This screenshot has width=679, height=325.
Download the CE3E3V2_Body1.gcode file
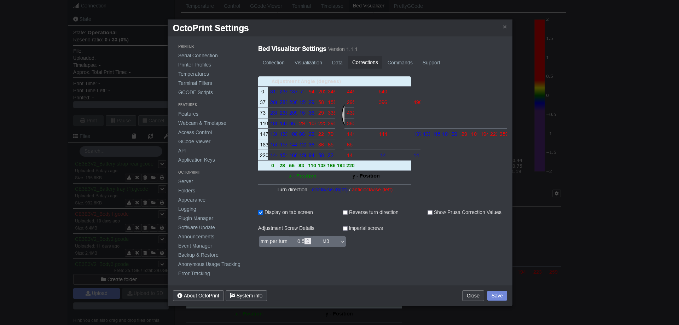(x=129, y=228)
